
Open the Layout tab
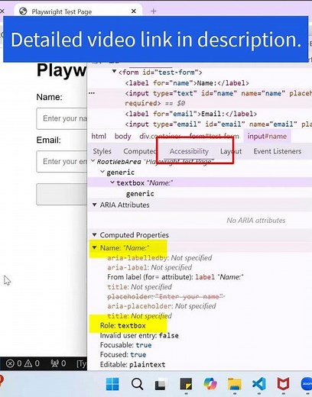tap(231, 151)
